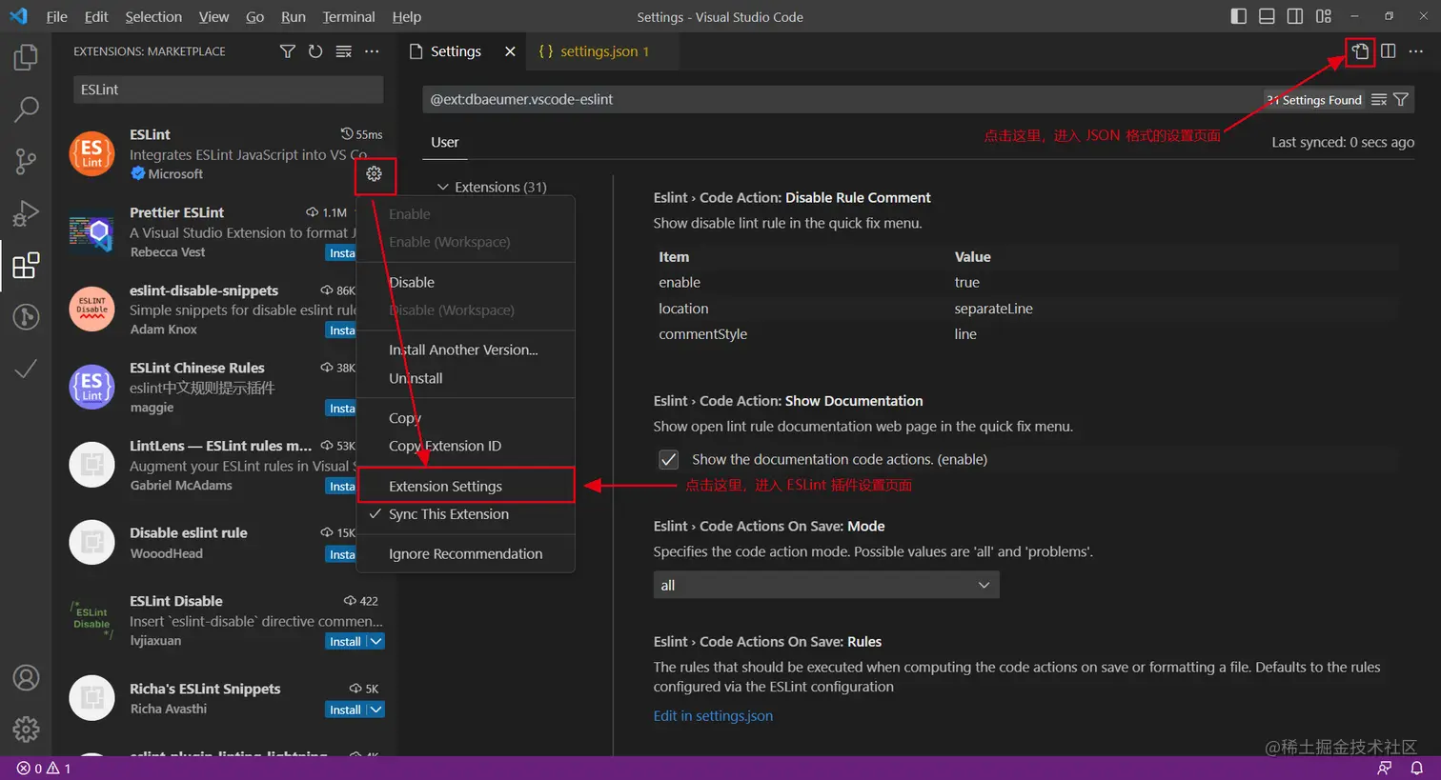Click the ESLint extension manage gear
The image size is (1441, 780).
pos(374,173)
